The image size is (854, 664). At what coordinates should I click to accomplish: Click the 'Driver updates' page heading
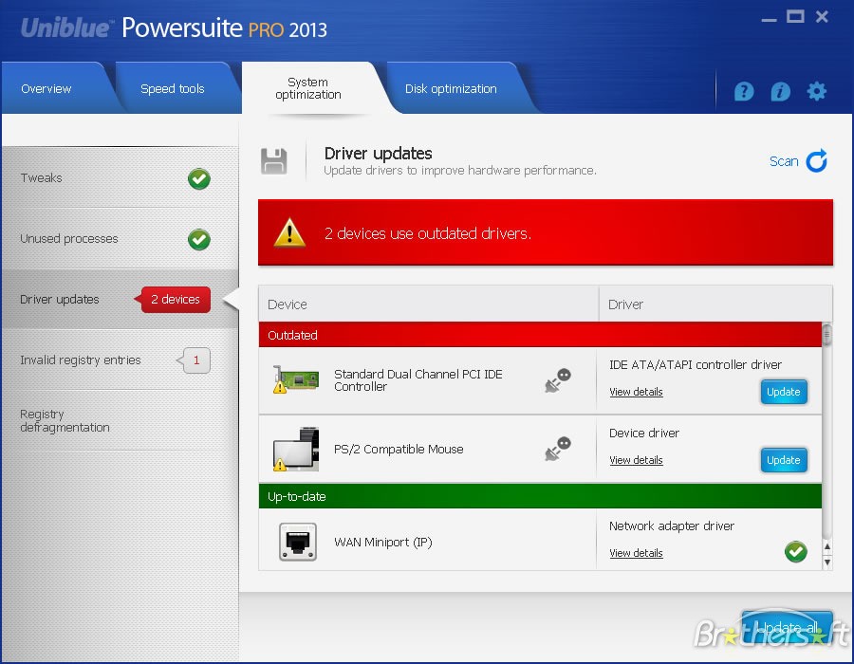378,154
